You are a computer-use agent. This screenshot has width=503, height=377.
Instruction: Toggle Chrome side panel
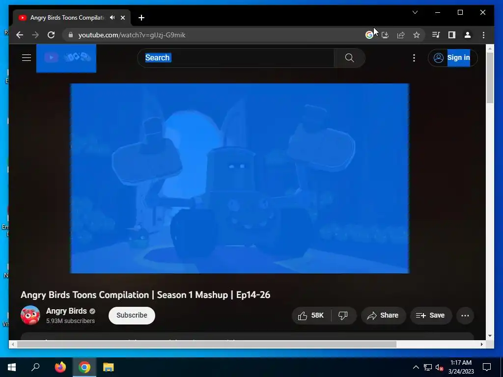coord(452,35)
